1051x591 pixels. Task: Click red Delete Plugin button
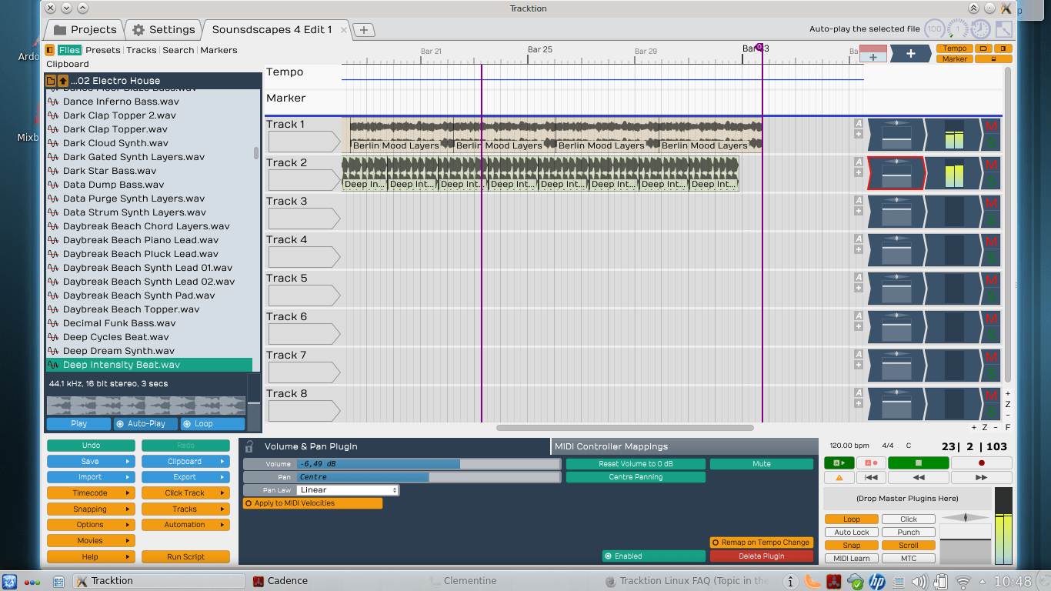(x=762, y=556)
